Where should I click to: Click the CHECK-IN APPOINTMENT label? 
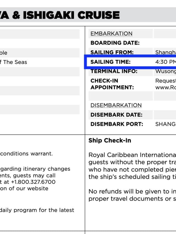(x=112, y=84)
